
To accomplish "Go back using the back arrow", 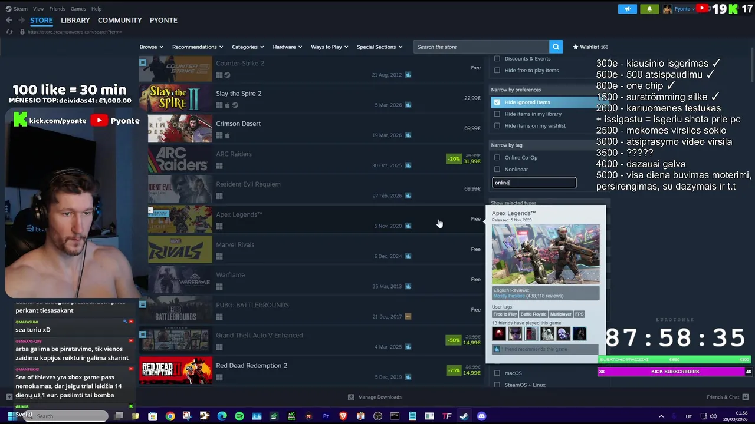I will 9,20.
